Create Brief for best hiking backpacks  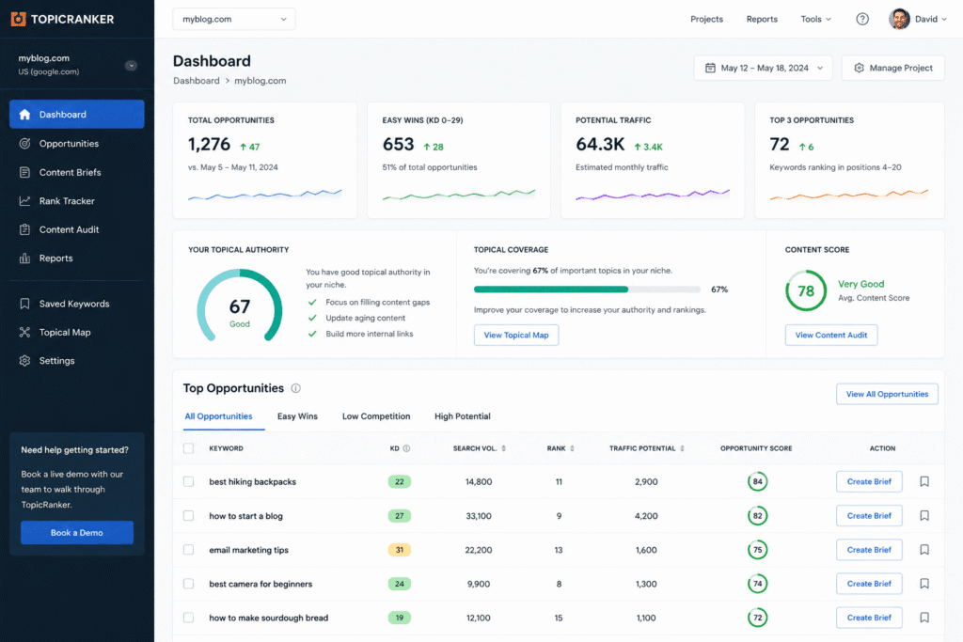[869, 482]
